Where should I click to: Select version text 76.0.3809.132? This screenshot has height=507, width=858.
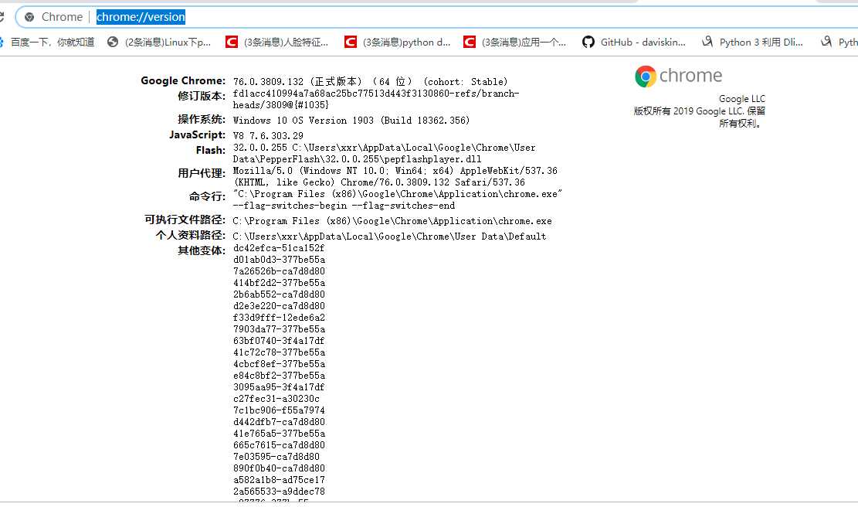click(x=268, y=82)
